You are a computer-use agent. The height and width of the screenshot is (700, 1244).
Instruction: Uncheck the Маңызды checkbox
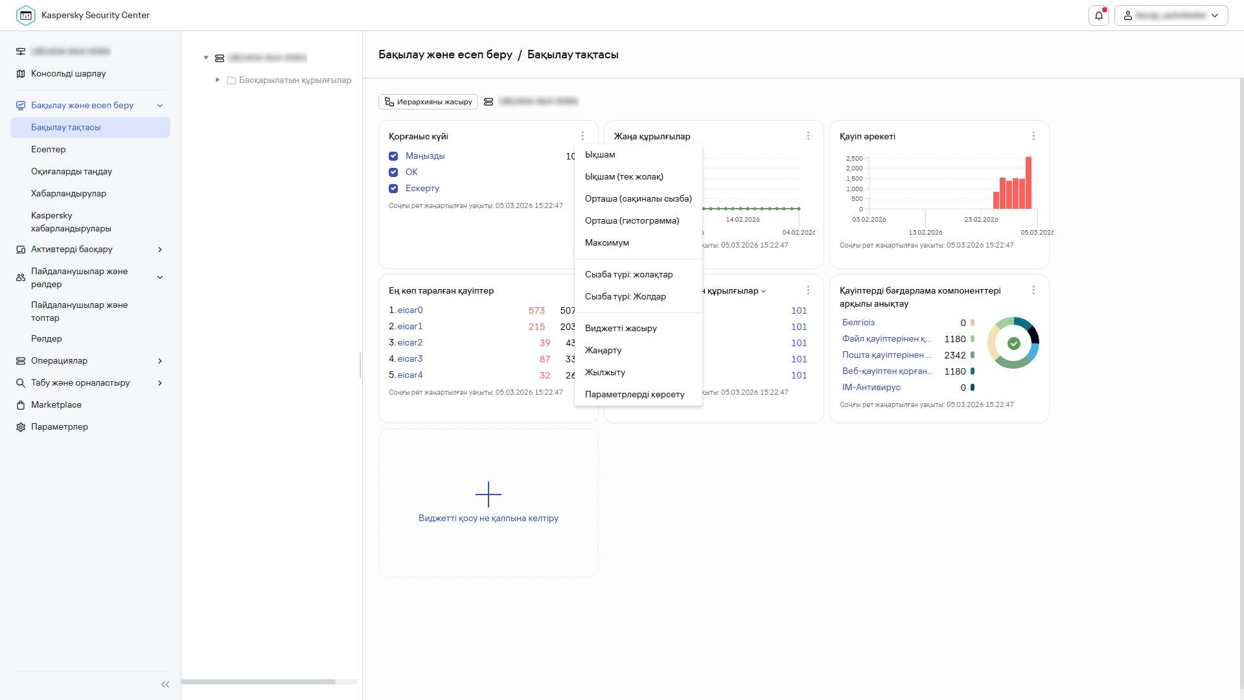[393, 156]
